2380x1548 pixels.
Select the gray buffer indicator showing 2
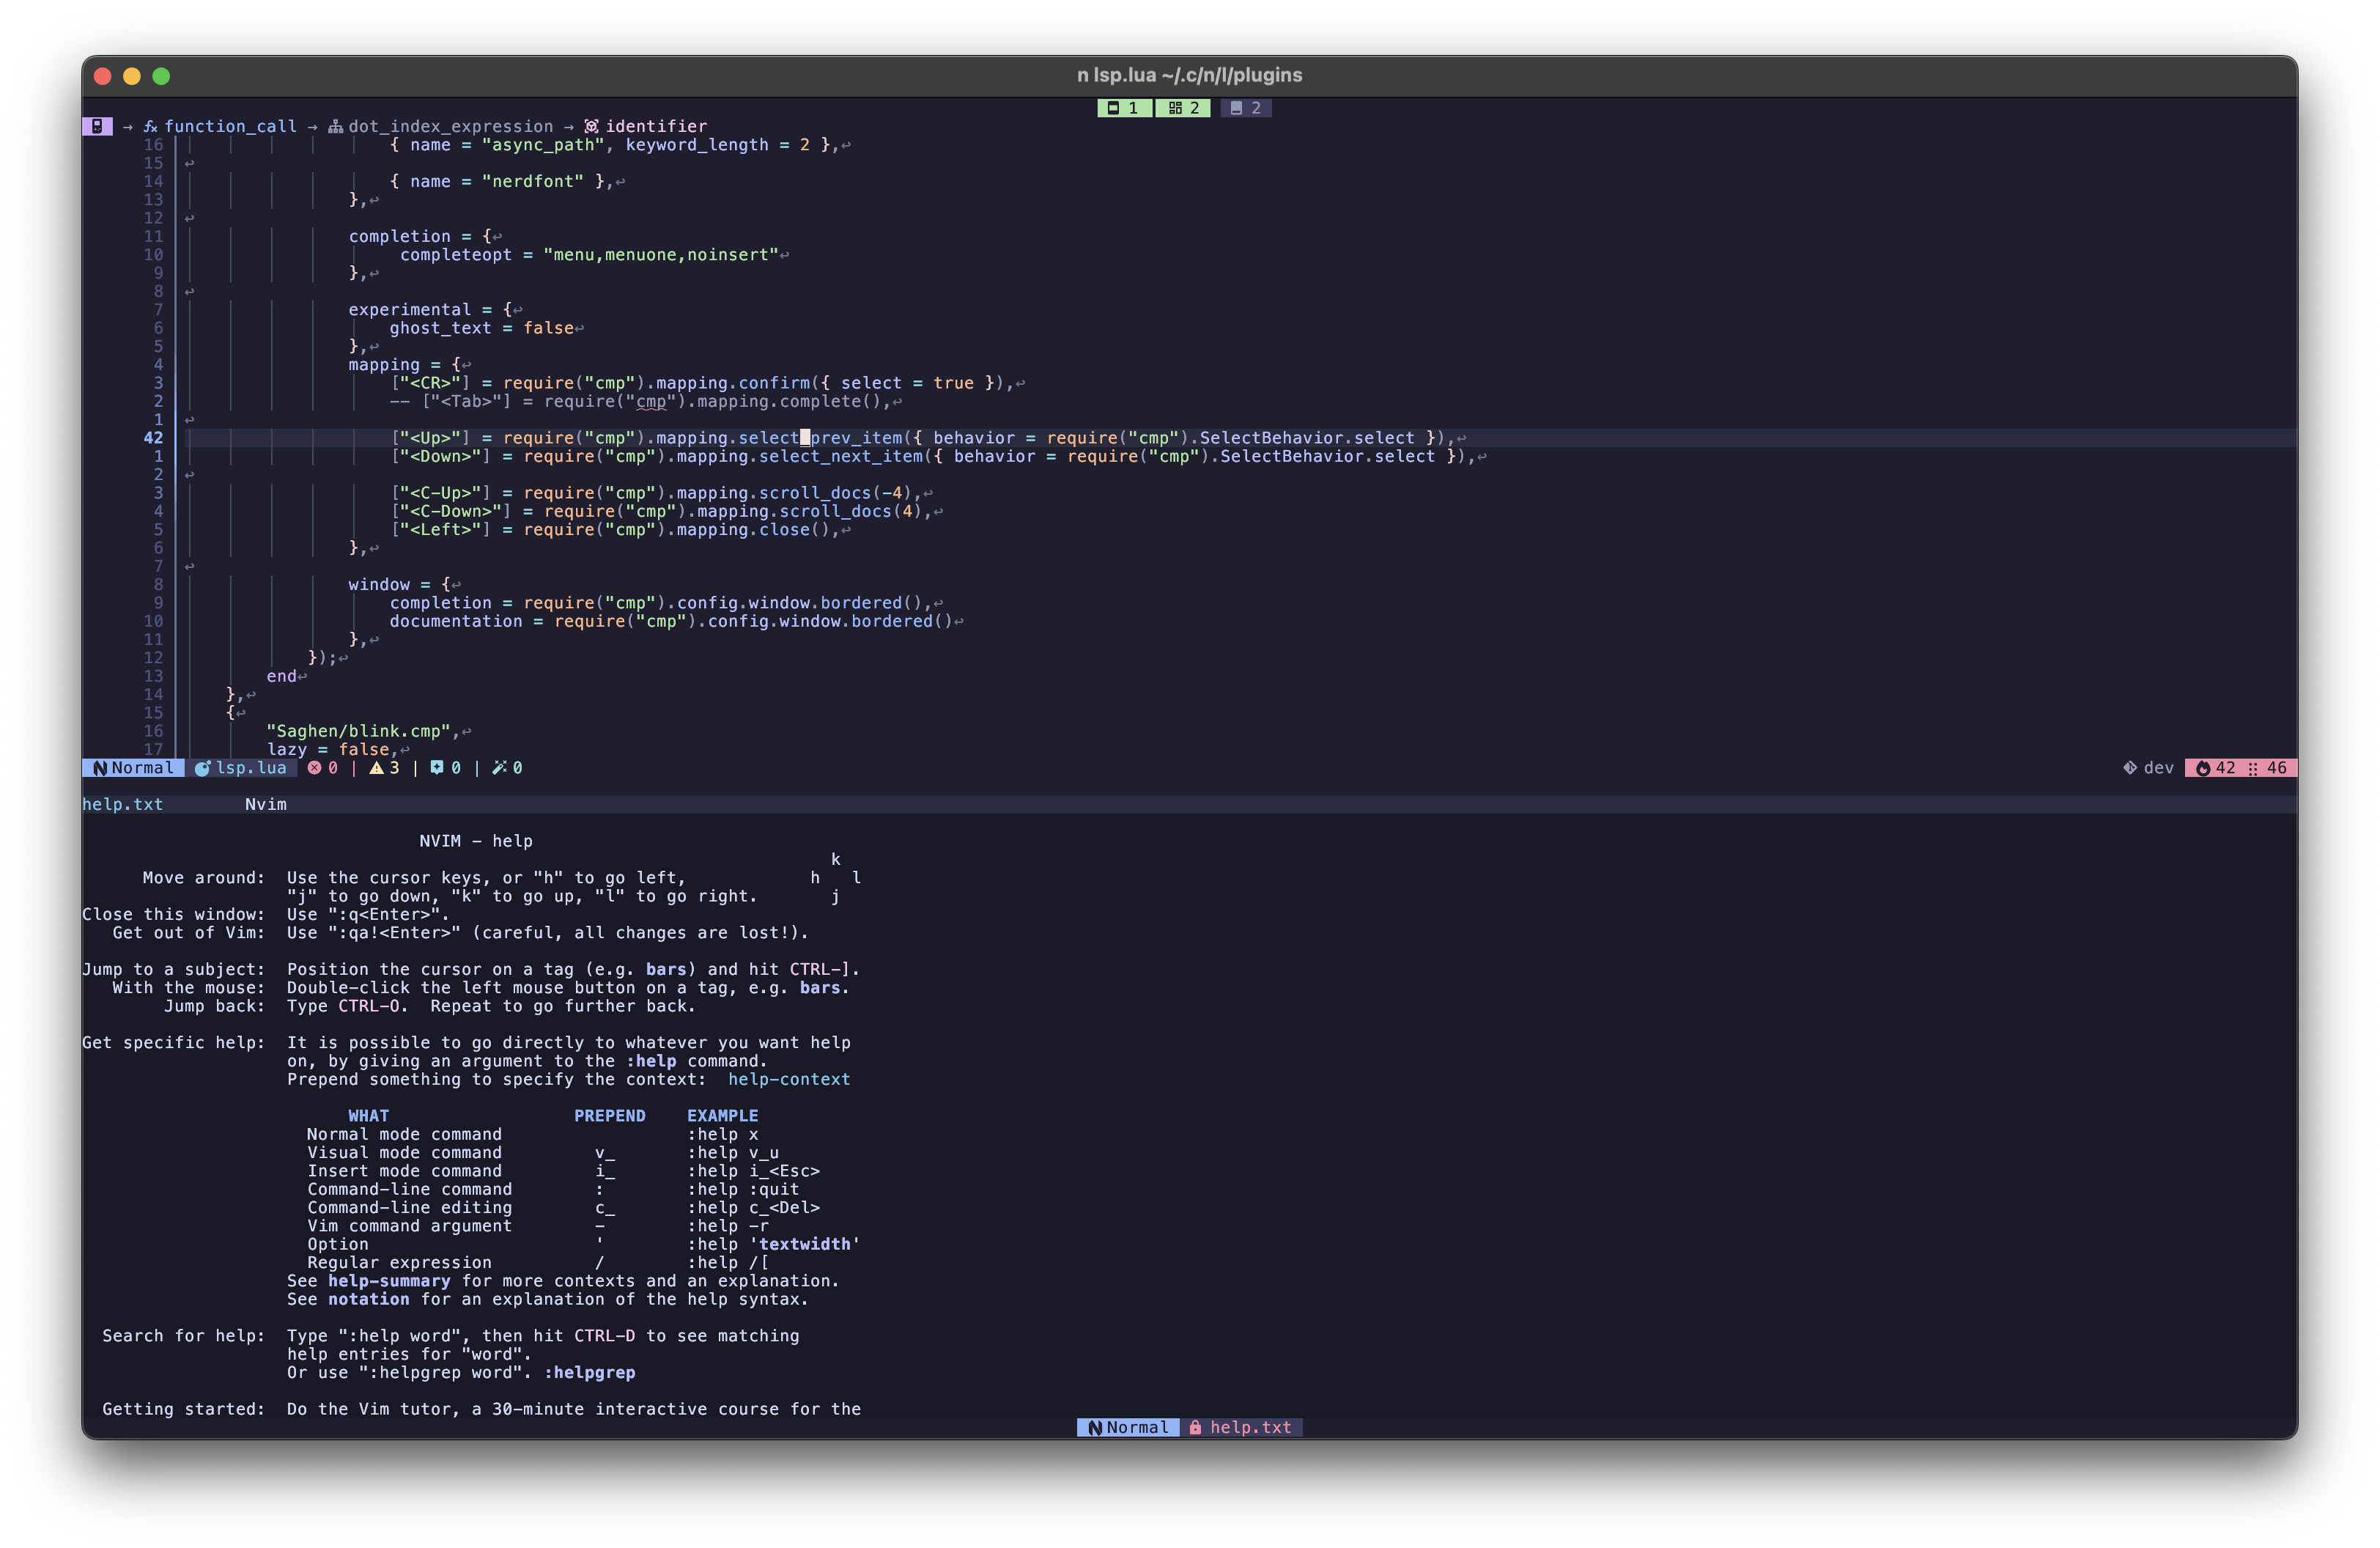click(1246, 108)
